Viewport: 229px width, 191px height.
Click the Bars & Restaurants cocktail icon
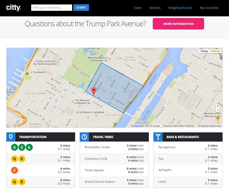point(158,137)
